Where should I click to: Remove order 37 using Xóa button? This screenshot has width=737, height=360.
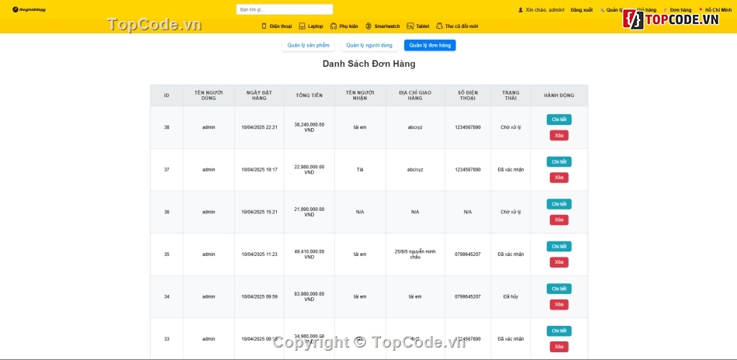559,178
